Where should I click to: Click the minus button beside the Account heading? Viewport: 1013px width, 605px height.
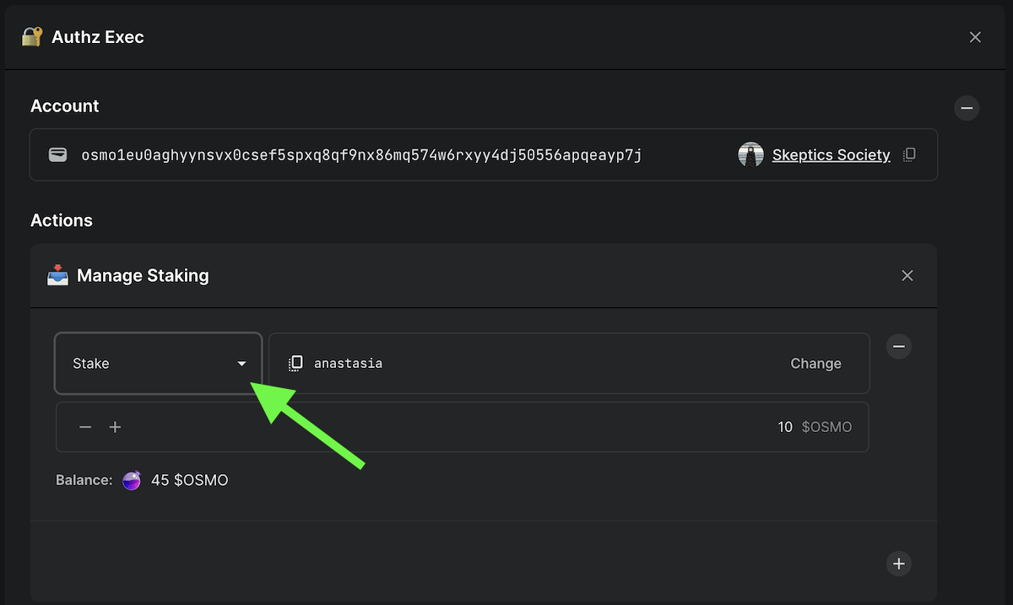(967, 108)
